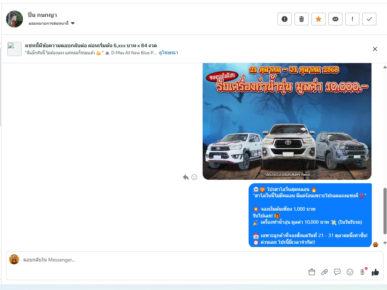Open the assign conversation dropdown arrow

click(73, 23)
